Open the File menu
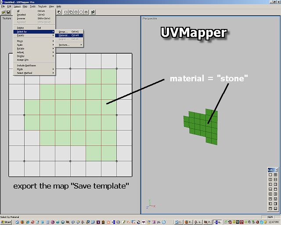 (3, 7)
